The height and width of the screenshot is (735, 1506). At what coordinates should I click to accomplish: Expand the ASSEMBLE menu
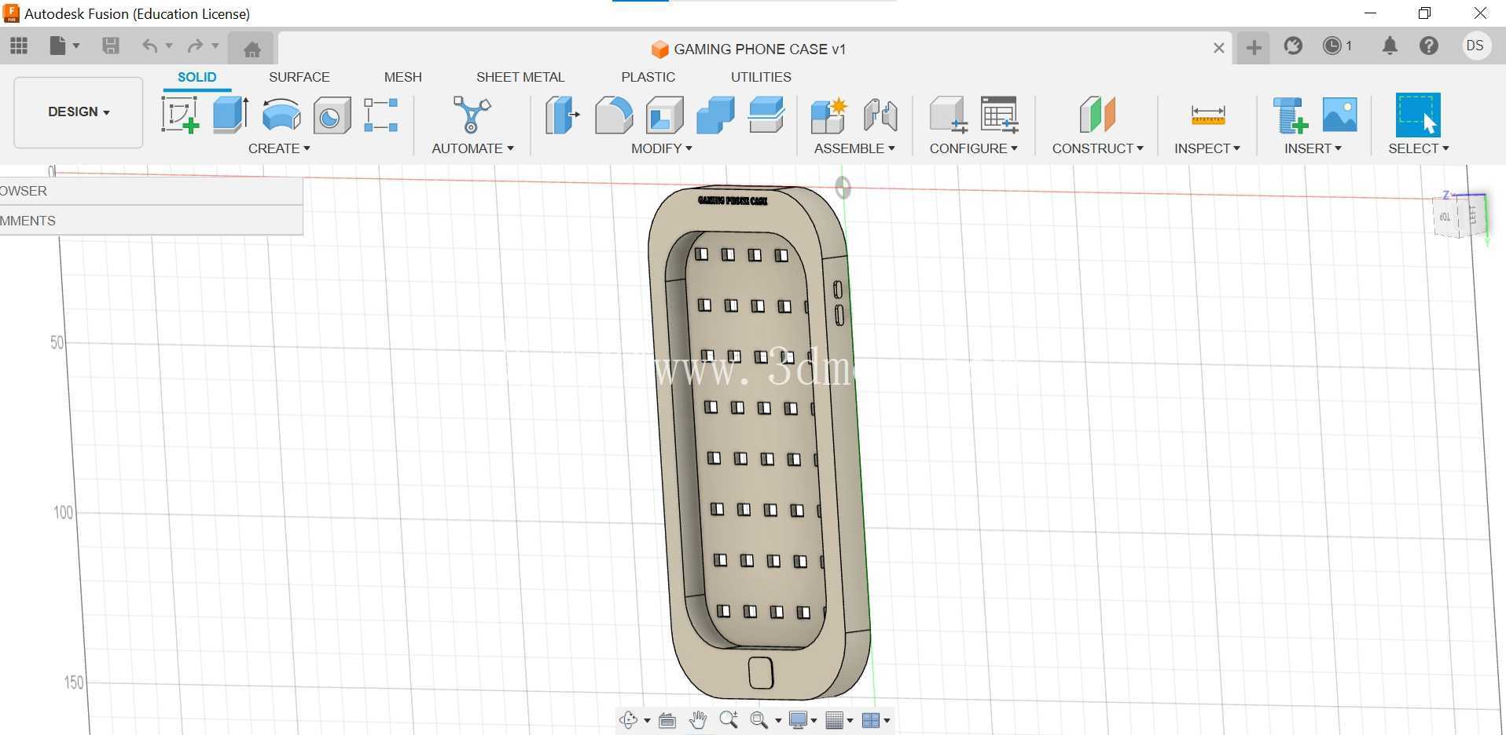point(854,148)
